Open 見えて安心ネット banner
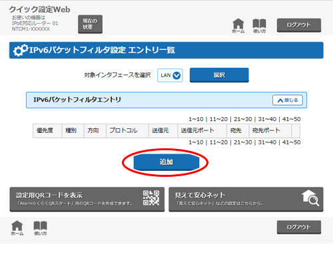This screenshot has width=333, height=258. pyautogui.click(x=246, y=199)
